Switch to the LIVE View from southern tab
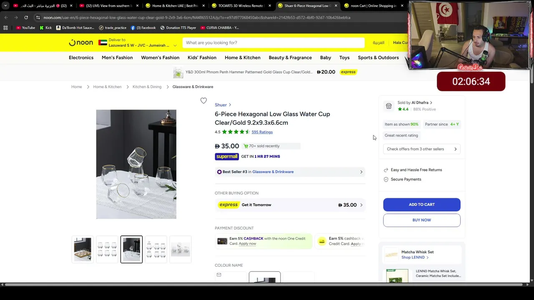Viewport: 534px width, 300px height. pos(108,6)
